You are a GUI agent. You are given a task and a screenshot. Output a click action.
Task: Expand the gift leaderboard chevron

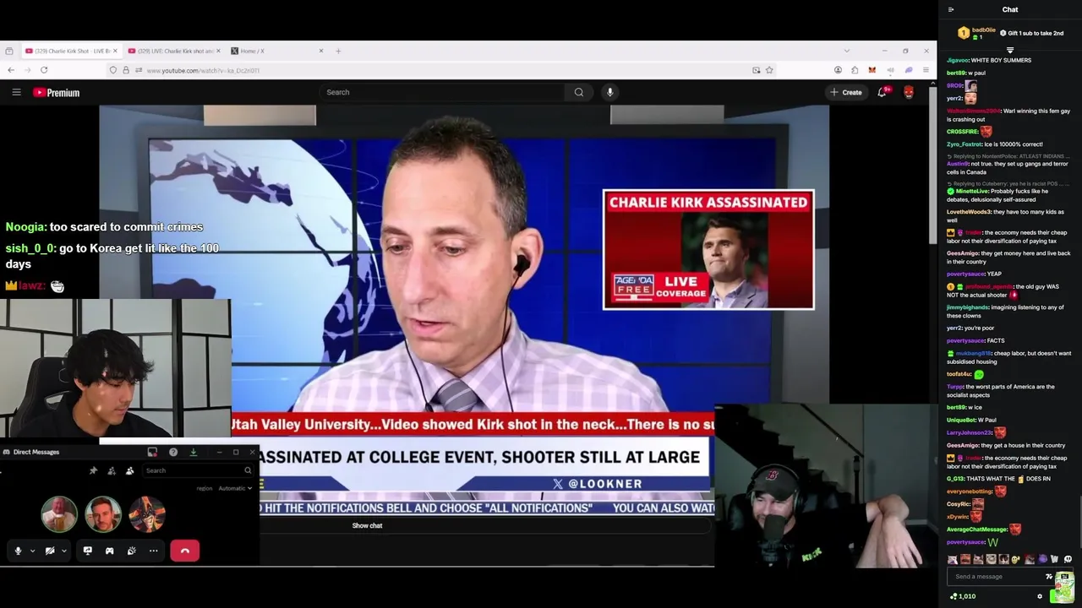point(1010,50)
